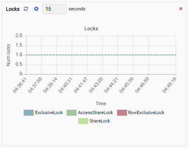Click the 2.0 y-axis value
The height and width of the screenshot is (148, 188).
click(x=19, y=36)
